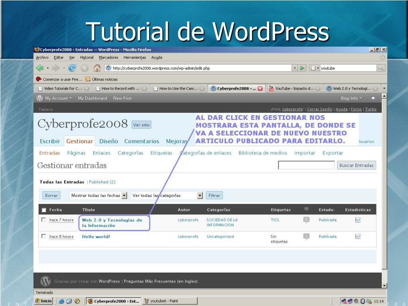
Task: Open the back button history dropdown arrow
Action: tap(48, 68)
